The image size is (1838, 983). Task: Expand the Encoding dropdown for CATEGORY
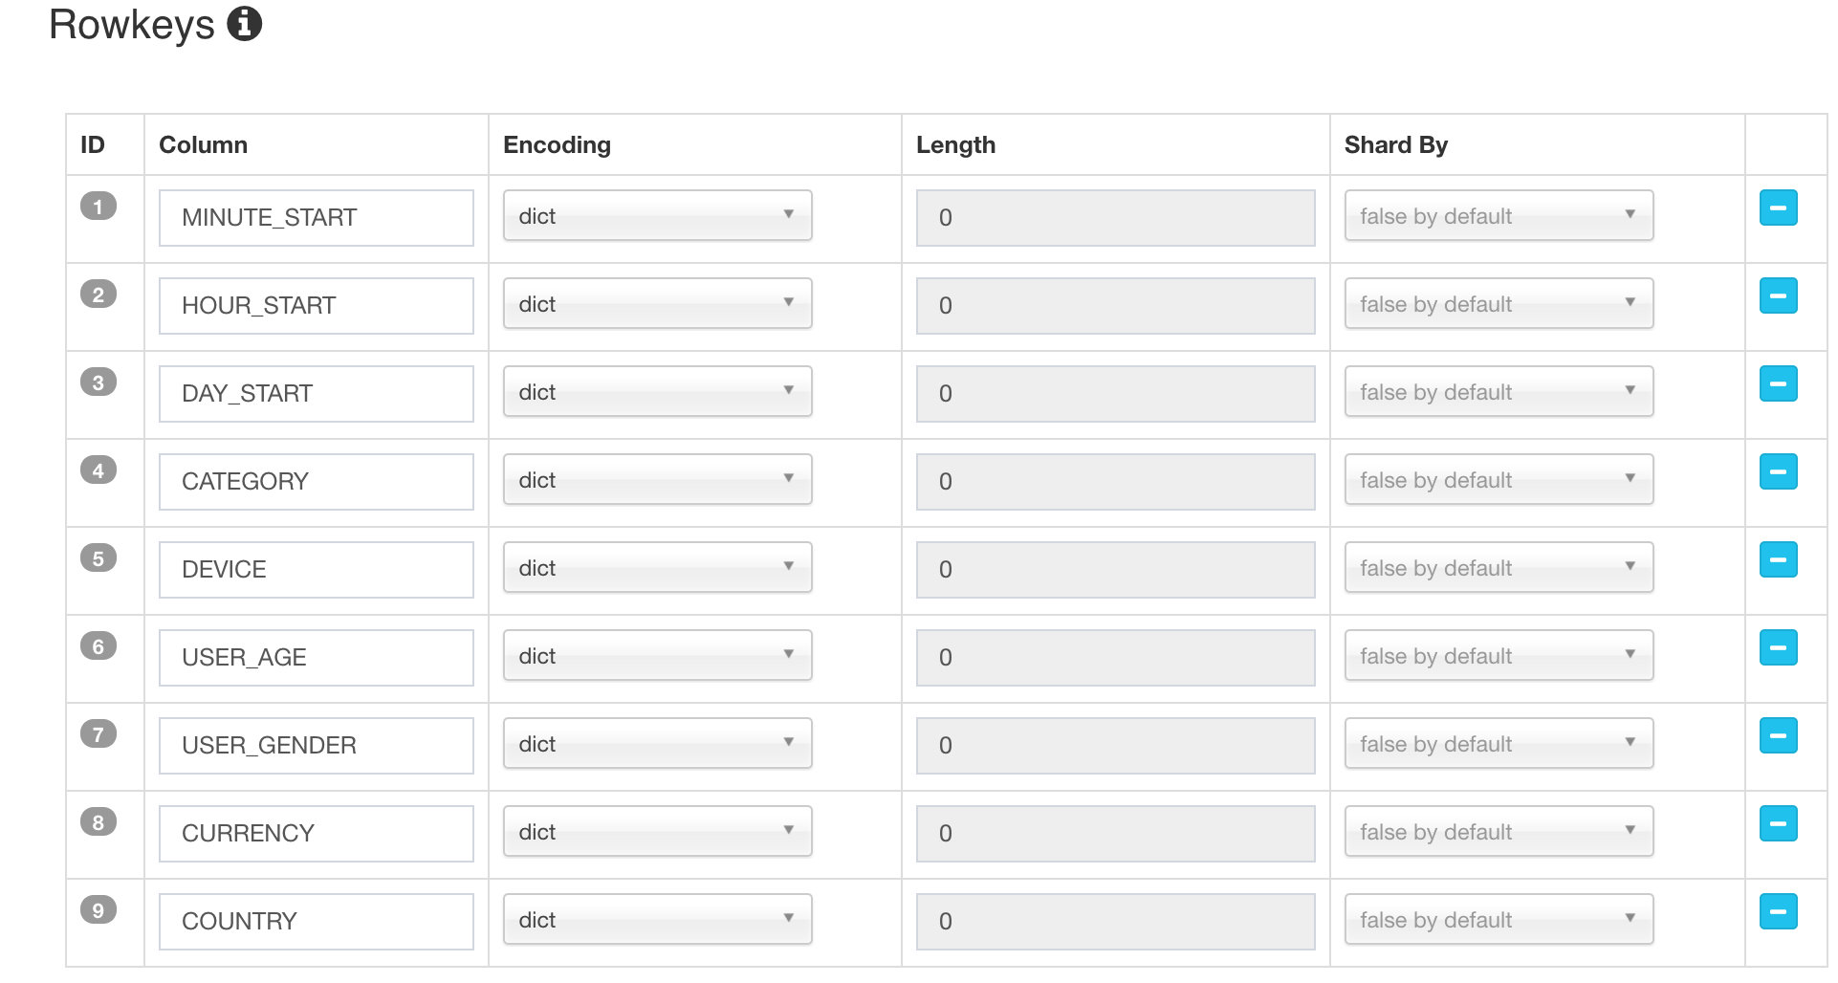click(657, 480)
